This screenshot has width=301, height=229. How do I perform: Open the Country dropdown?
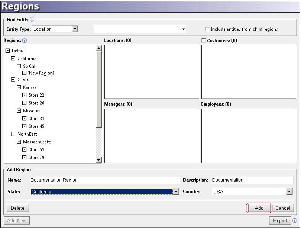289,192
